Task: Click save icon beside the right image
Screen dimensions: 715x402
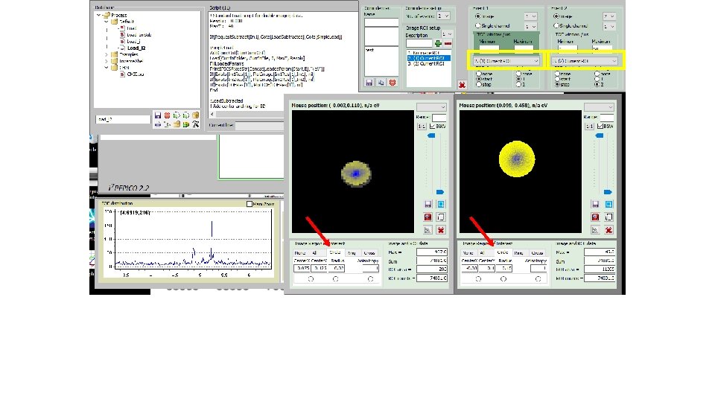Action: tap(595, 204)
